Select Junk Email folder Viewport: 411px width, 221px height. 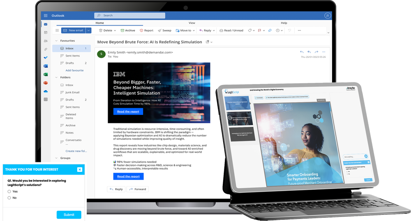point(72,92)
